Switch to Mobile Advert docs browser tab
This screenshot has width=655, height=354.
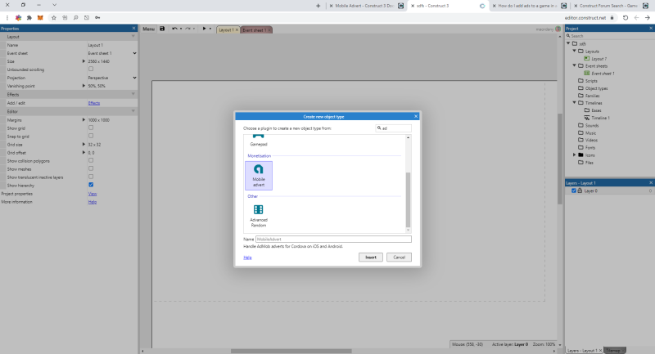[364, 6]
